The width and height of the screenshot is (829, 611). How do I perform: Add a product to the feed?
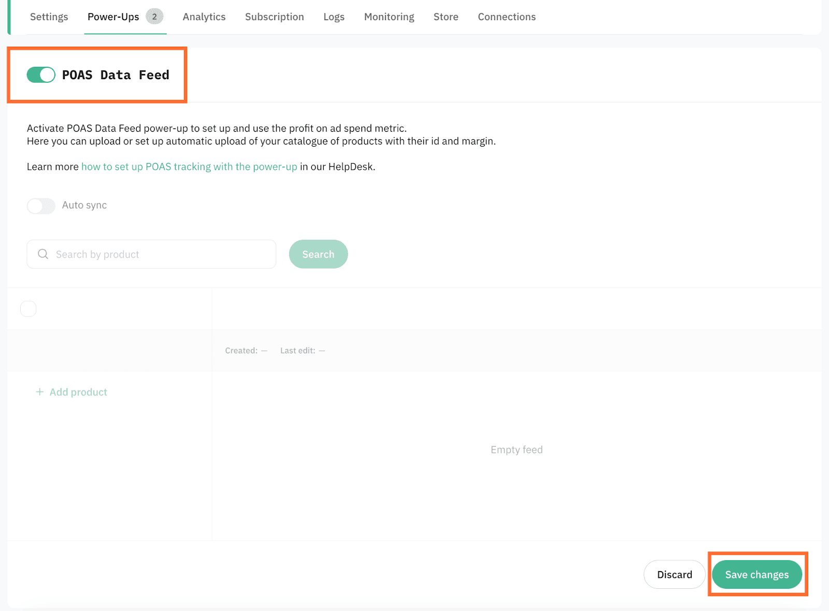click(x=78, y=392)
